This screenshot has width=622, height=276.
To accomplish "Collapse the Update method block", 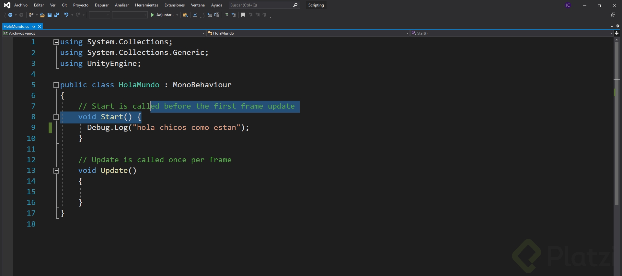I will point(56,171).
